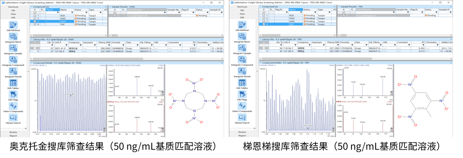This screenshot has height=158, width=463.
Task: Click Edit Method icon in HMX window
Action: 13,25
